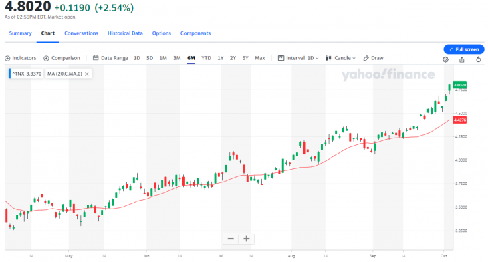Choose the YTD range

coord(206,58)
